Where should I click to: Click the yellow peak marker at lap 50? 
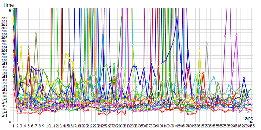[x=199, y=51]
